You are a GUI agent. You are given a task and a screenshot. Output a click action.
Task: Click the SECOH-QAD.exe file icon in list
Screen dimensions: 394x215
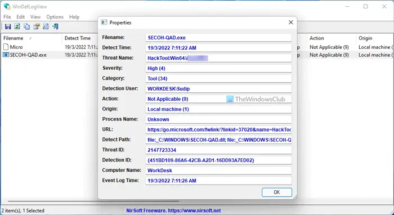tap(6, 55)
